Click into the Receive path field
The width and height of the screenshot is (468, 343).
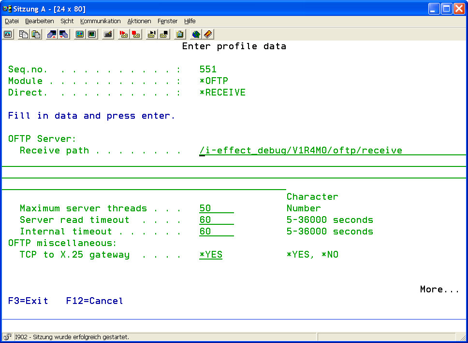click(x=301, y=151)
